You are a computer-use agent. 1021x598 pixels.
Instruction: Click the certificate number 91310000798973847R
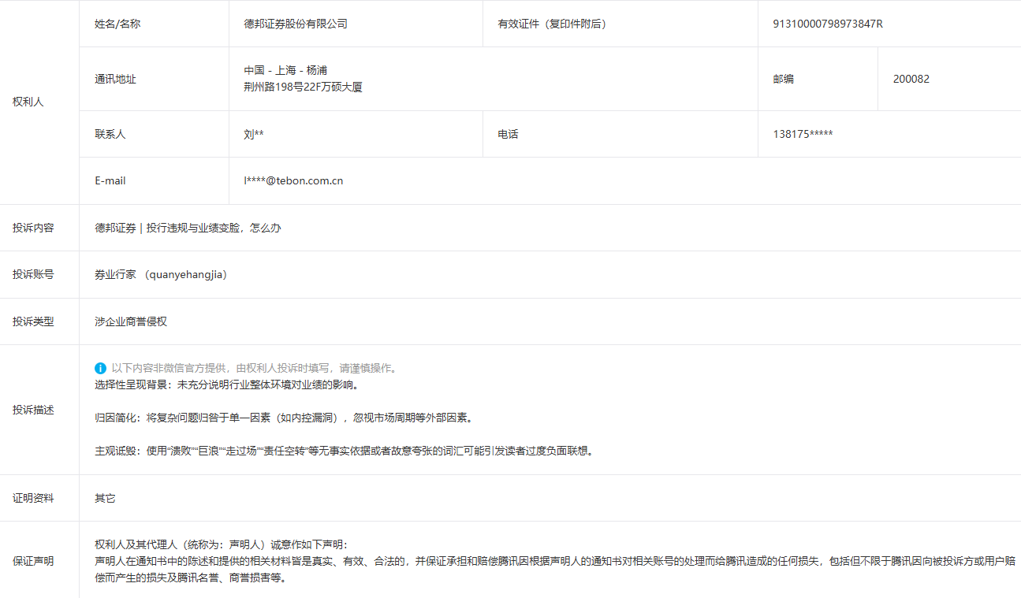coord(828,24)
